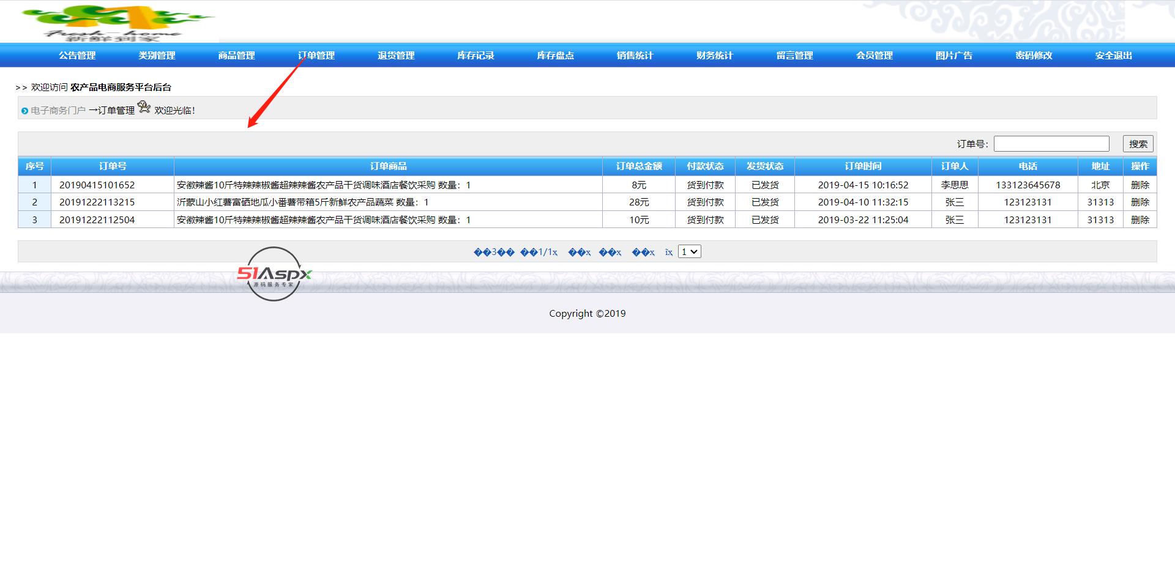Screen dimensions: 1175x576
Task: Click the order time 2019-04-15 10:16:52
Action: (863, 185)
